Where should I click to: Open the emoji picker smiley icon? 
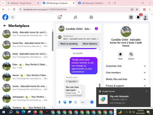pos(92,102)
